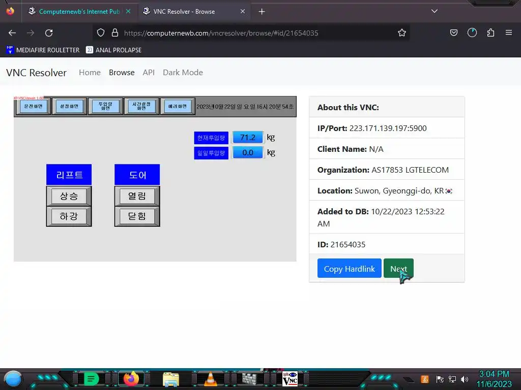This screenshot has width=521, height=390.
Task: Go to Home in site navigation
Action: tap(90, 72)
